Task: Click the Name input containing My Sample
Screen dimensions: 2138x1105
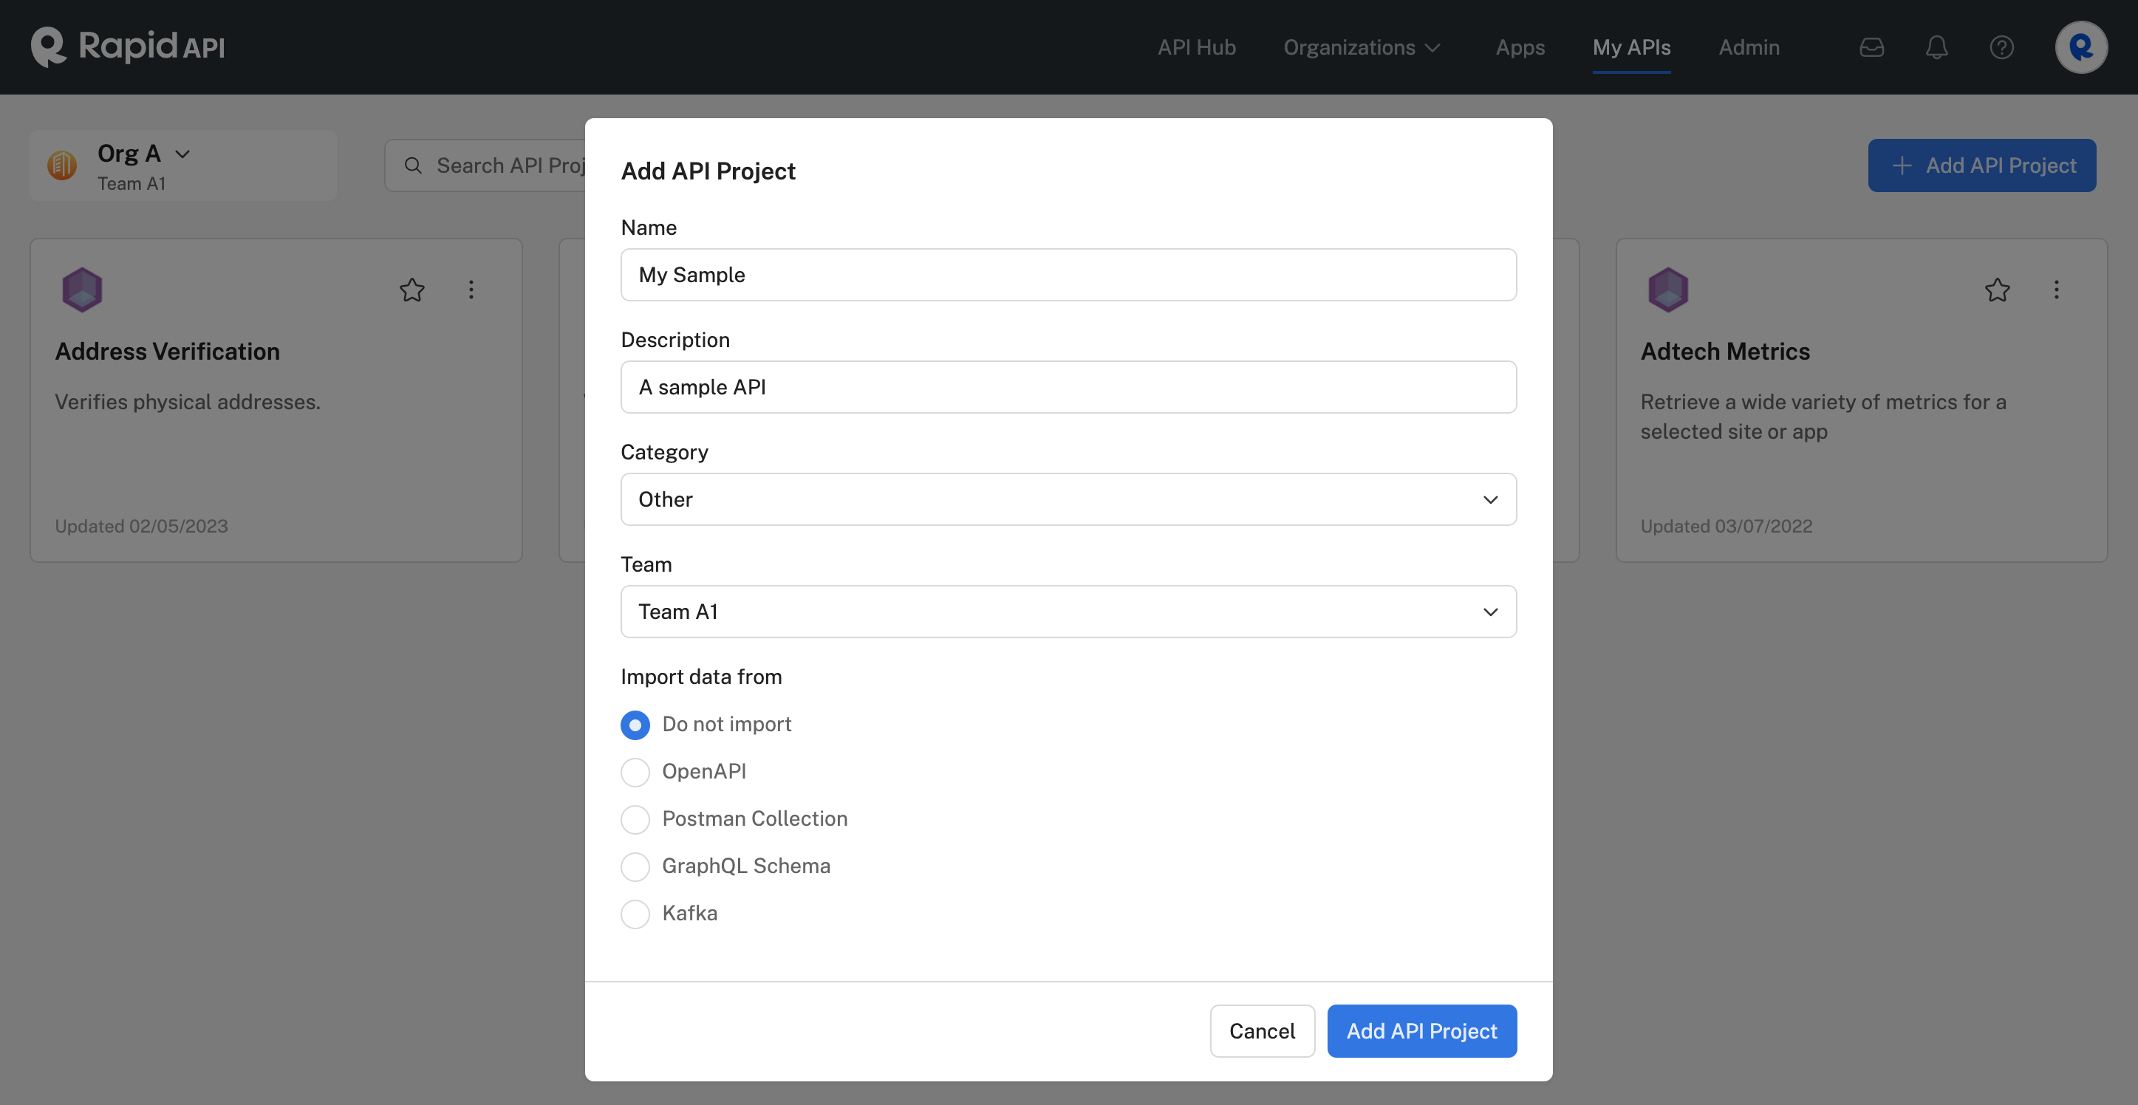Action: coord(1068,275)
